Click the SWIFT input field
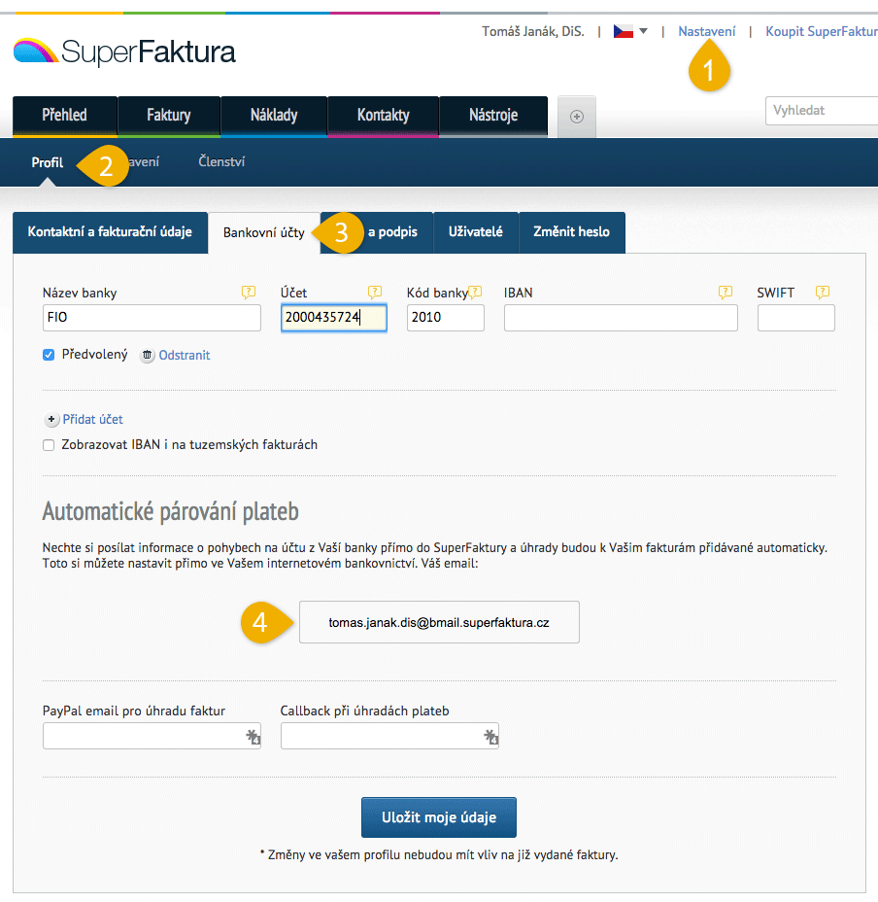The height and width of the screenshot is (902, 878). point(796,318)
